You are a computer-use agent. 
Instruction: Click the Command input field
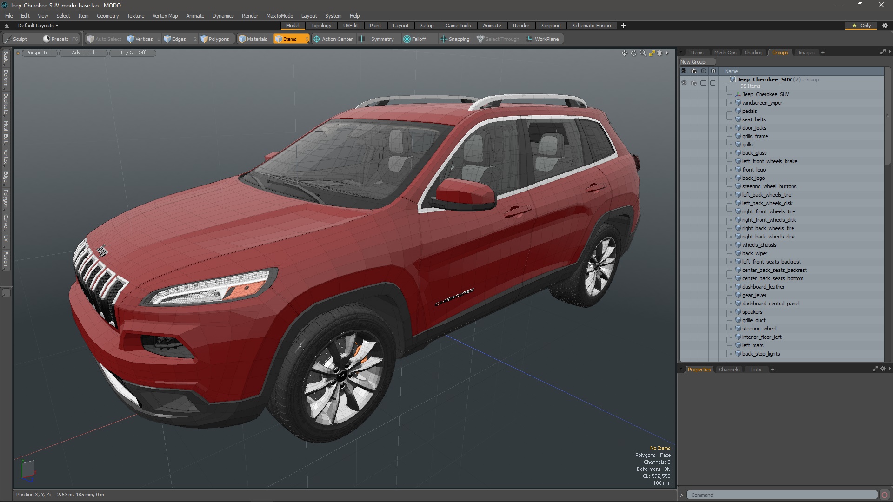coord(781,495)
